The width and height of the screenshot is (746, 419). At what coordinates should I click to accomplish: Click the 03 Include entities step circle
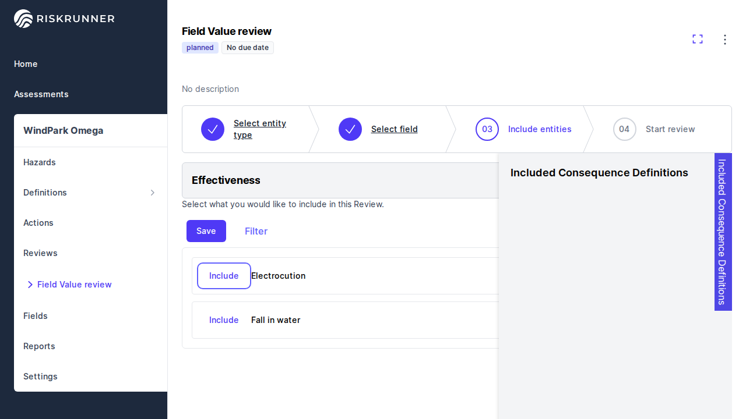(x=487, y=129)
